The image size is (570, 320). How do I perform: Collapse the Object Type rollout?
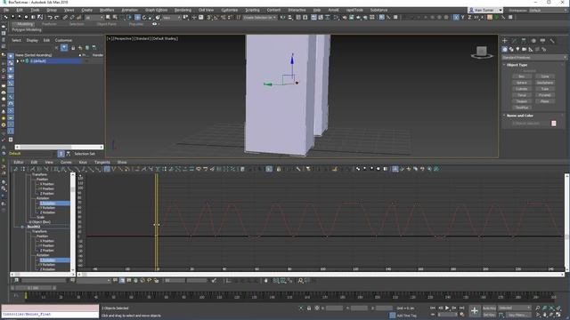(517, 65)
